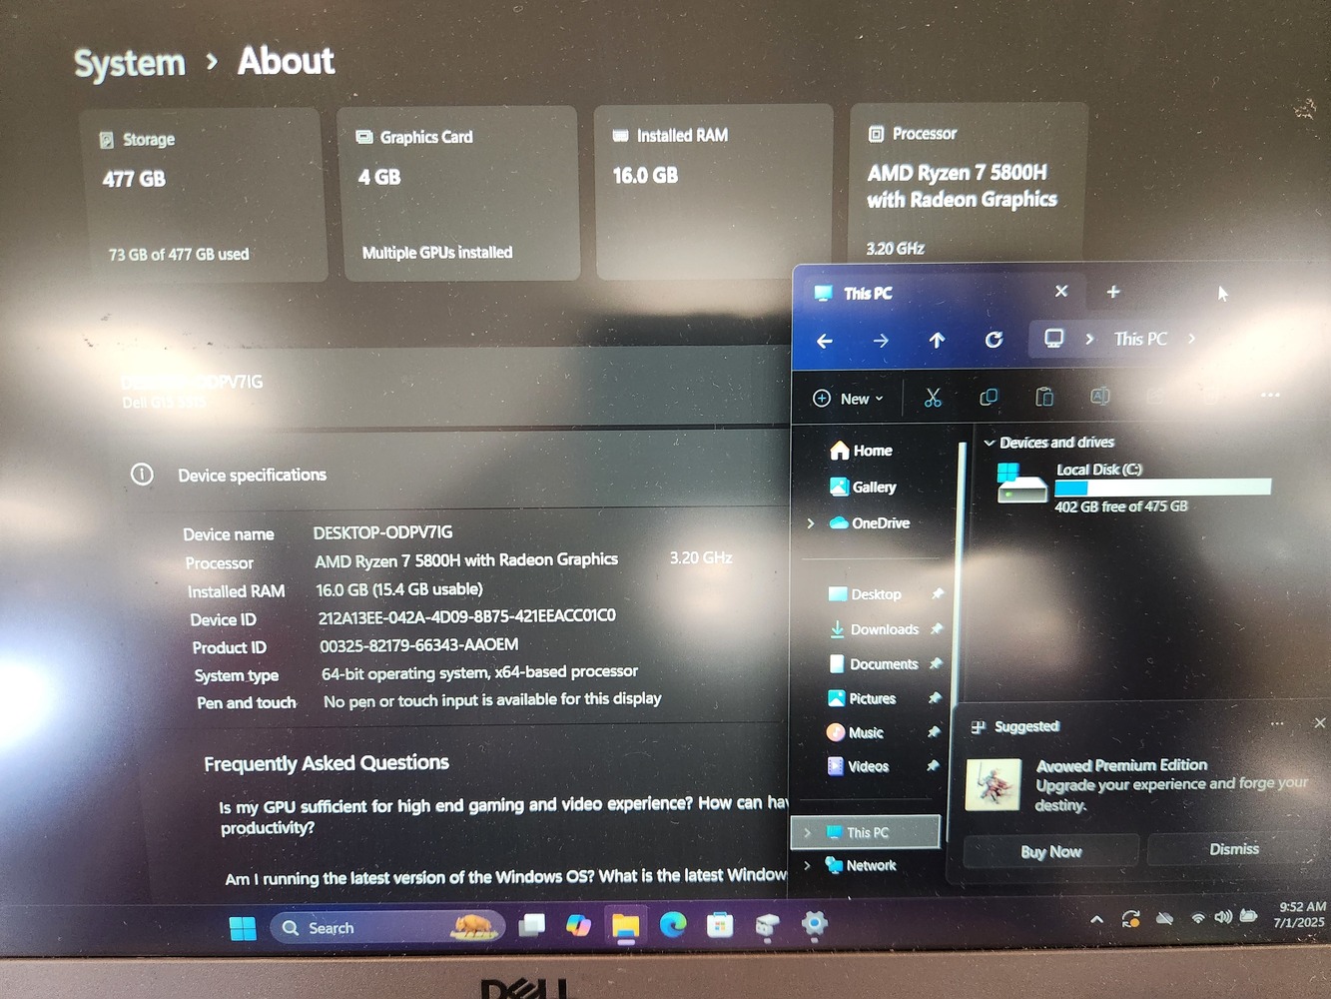Unpin Videos using its pin icon
Image resolution: width=1331 pixels, height=999 pixels.
pyautogui.click(x=932, y=765)
